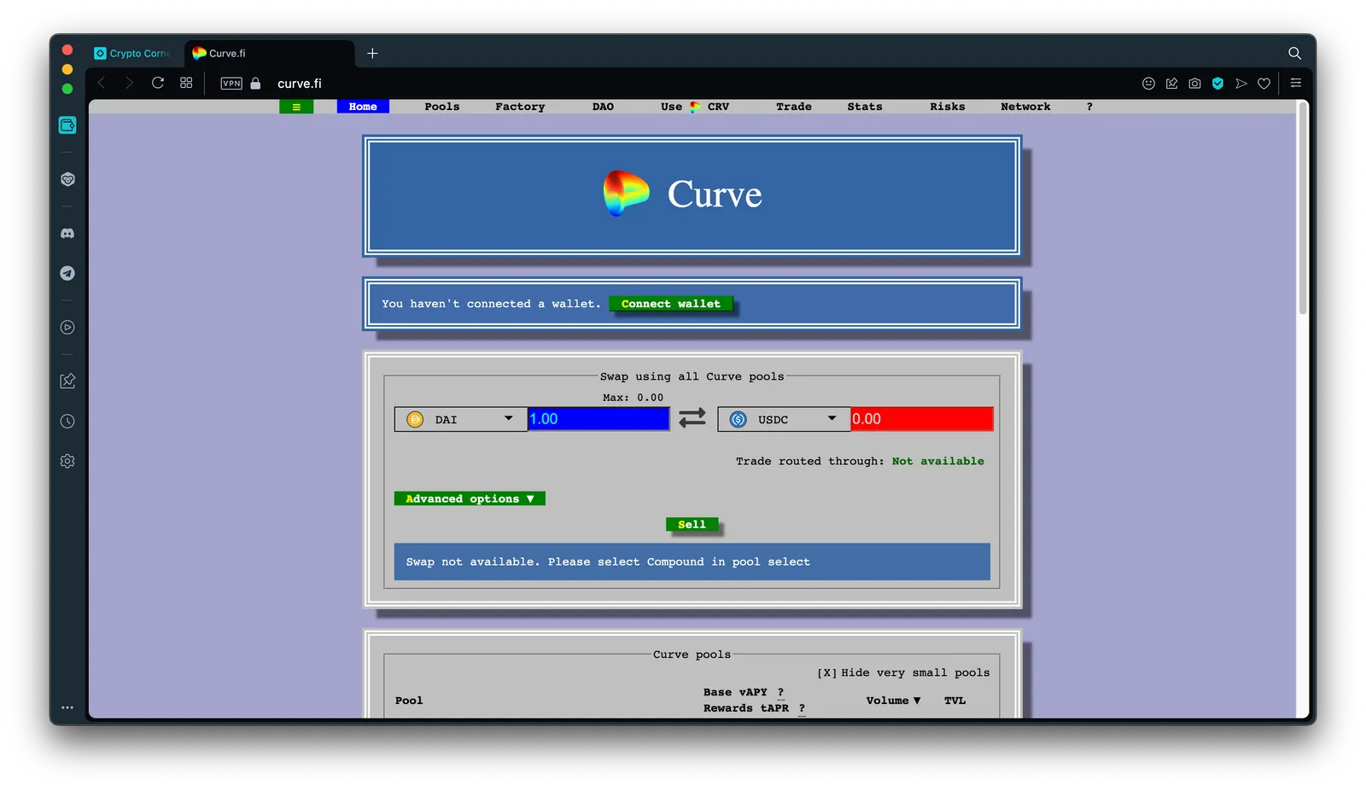Image resolution: width=1366 pixels, height=791 pixels.
Task: Expand Advanced options
Action: coord(470,498)
